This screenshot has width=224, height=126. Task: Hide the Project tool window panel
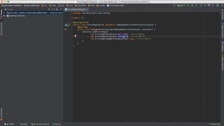tap(61, 9)
